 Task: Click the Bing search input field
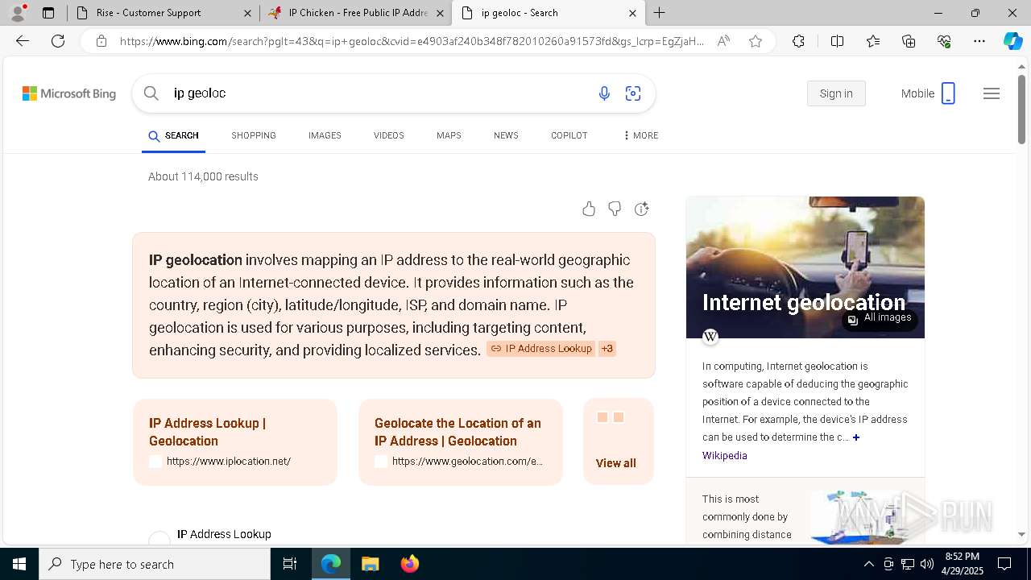click(x=379, y=93)
